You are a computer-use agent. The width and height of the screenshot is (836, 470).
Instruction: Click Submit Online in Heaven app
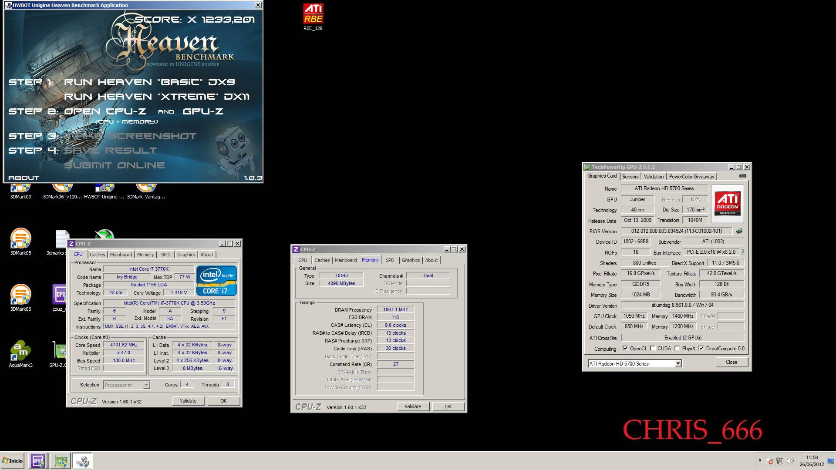click(115, 165)
